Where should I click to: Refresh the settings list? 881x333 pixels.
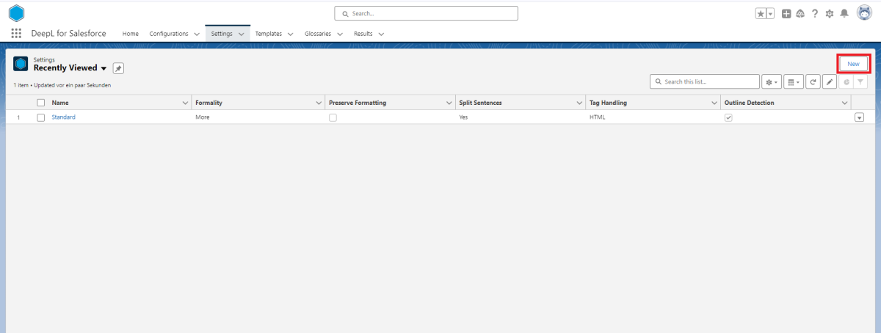click(813, 82)
